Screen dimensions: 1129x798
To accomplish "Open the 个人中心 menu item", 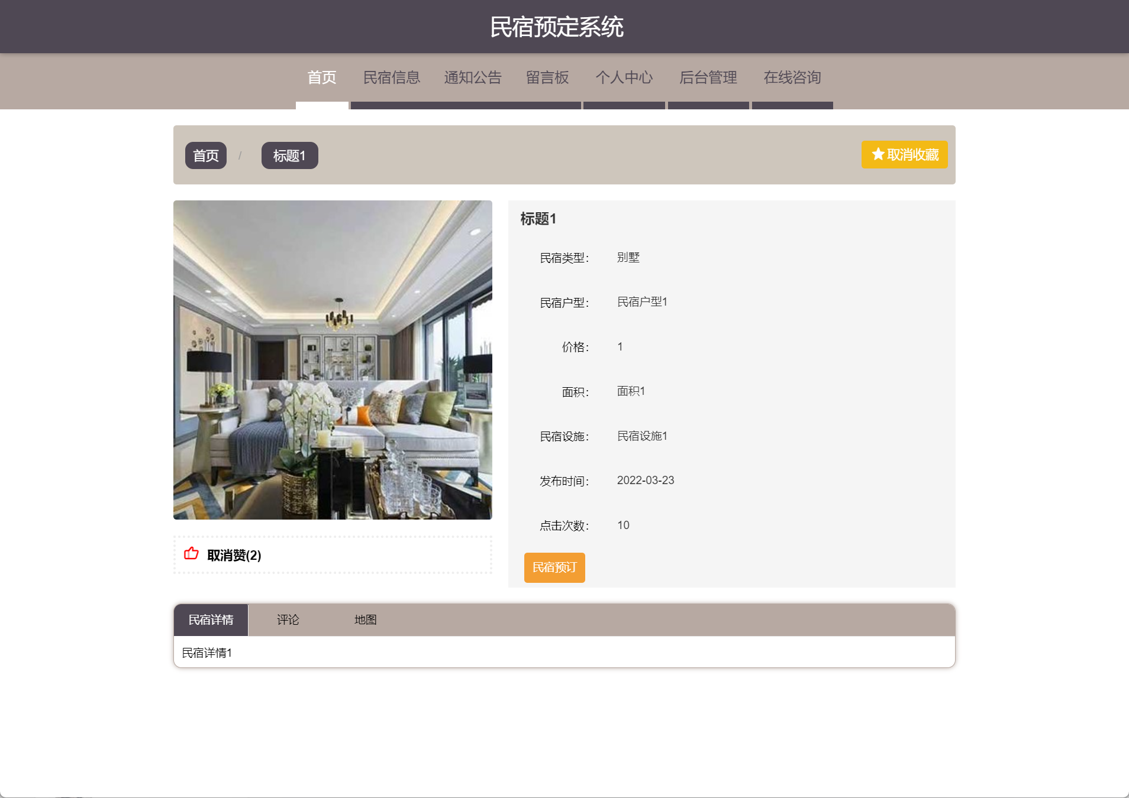I will 624,77.
